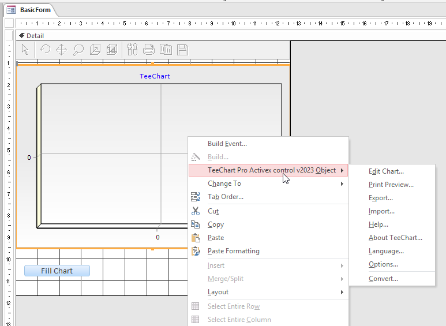This screenshot has height=326, width=446.
Task: Click the Detail section bar
Action: pos(231,36)
